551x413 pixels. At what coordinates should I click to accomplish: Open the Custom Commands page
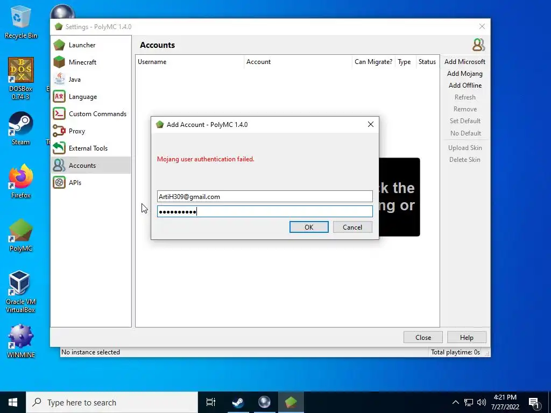[x=91, y=114]
